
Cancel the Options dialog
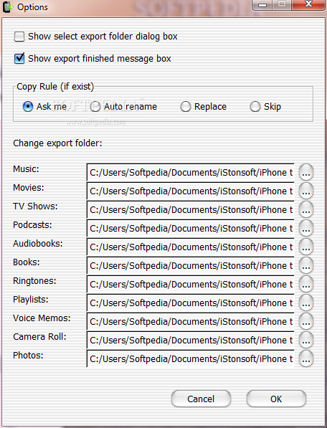pos(201,399)
